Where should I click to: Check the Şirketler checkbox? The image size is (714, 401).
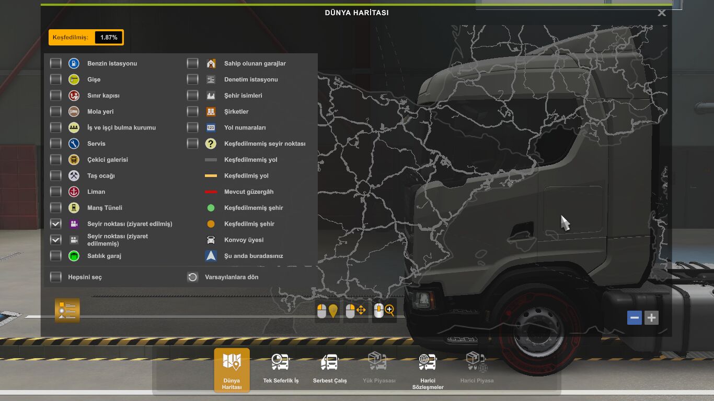[x=193, y=112]
